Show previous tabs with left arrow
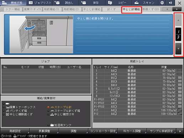The width and height of the screenshot is (184, 138). [x=167, y=9]
